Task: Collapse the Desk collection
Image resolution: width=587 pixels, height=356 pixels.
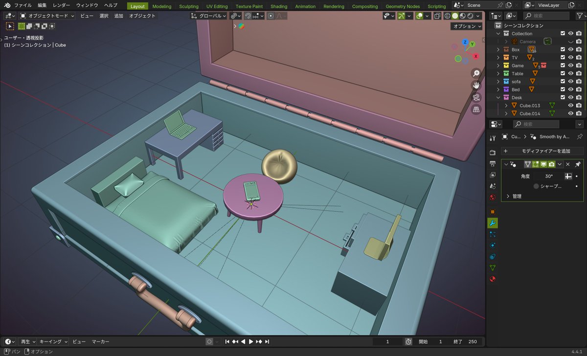Action: (498, 97)
